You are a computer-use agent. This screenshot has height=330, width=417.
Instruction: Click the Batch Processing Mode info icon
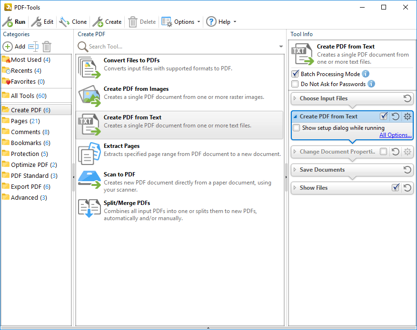pos(366,74)
